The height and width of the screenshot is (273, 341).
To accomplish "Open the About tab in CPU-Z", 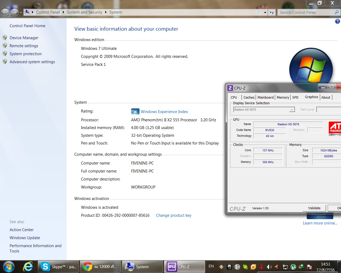I will tap(326, 98).
